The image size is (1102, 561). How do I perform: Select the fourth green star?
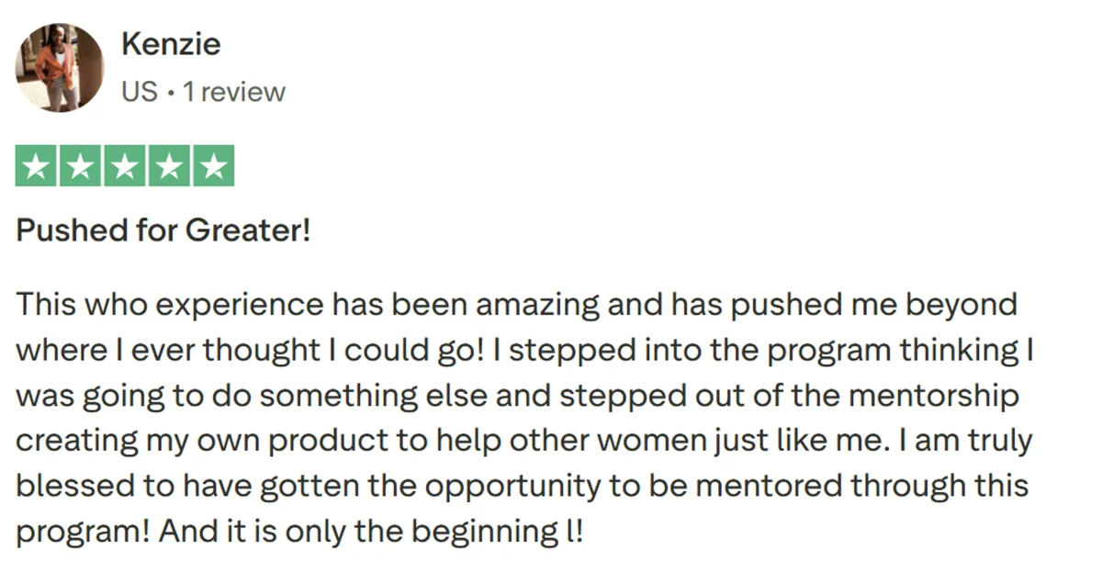click(x=169, y=166)
